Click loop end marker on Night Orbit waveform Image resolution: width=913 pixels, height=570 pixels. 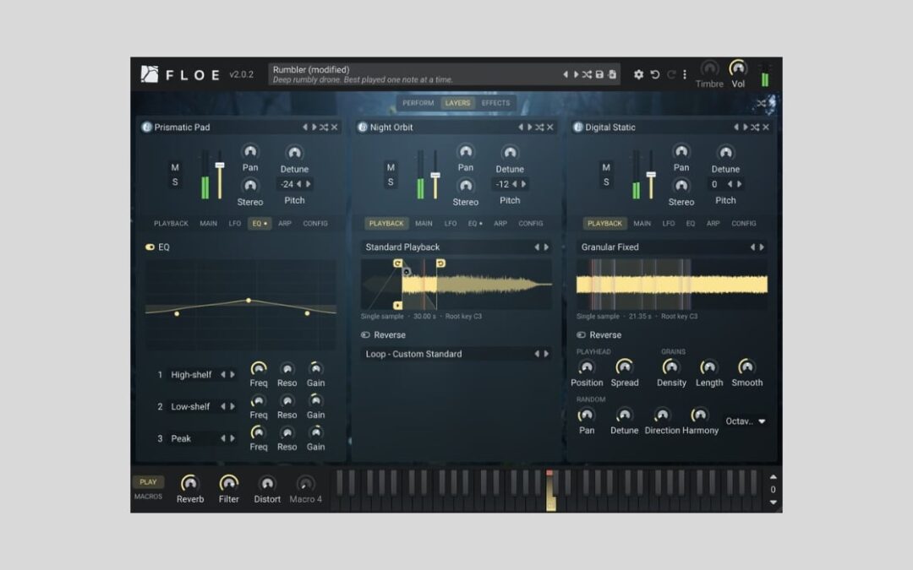tap(440, 263)
